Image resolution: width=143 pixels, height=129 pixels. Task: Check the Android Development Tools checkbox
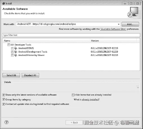(12, 52)
